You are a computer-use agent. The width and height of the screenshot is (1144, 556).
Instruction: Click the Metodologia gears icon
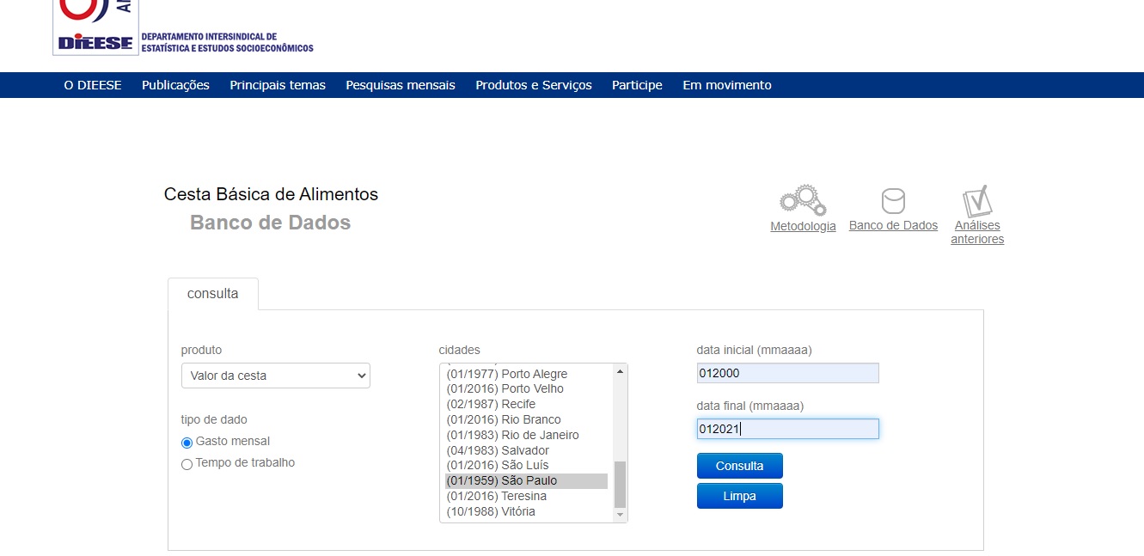coord(802,200)
